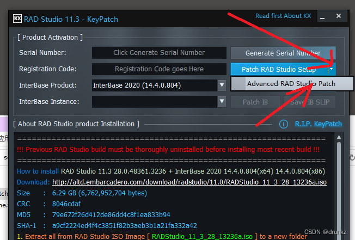Viewport: 355px width, 240px height.
Task: Open the RADStudio ISO download link
Action: [189, 182]
